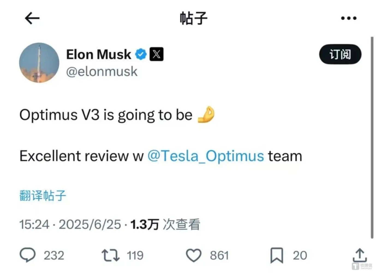Click 翻译帖子 to translate the post
The height and width of the screenshot is (277, 382).
tap(43, 195)
